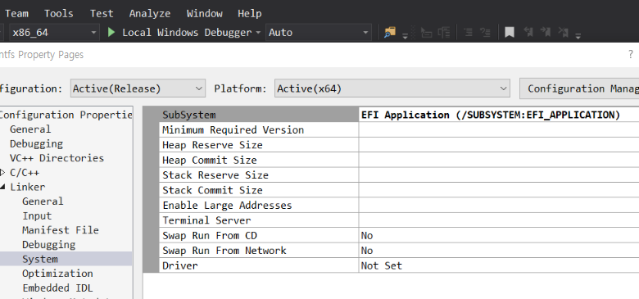Select Optimization under Linker
This screenshot has height=299, width=639.
coord(57,274)
